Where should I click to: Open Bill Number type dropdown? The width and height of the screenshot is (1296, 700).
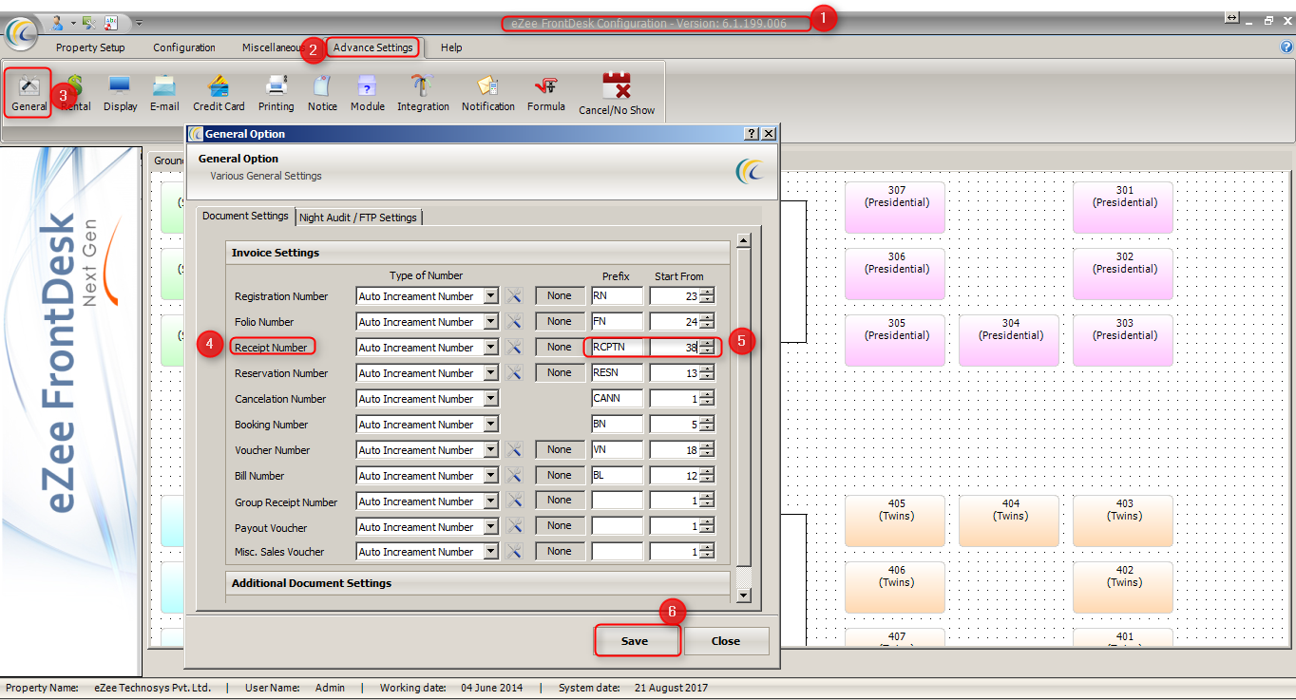(490, 476)
